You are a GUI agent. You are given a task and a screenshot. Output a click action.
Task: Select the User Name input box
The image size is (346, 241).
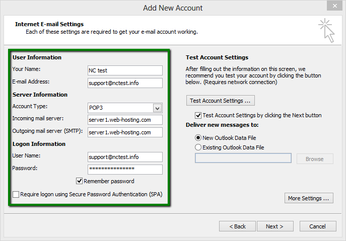(124, 157)
